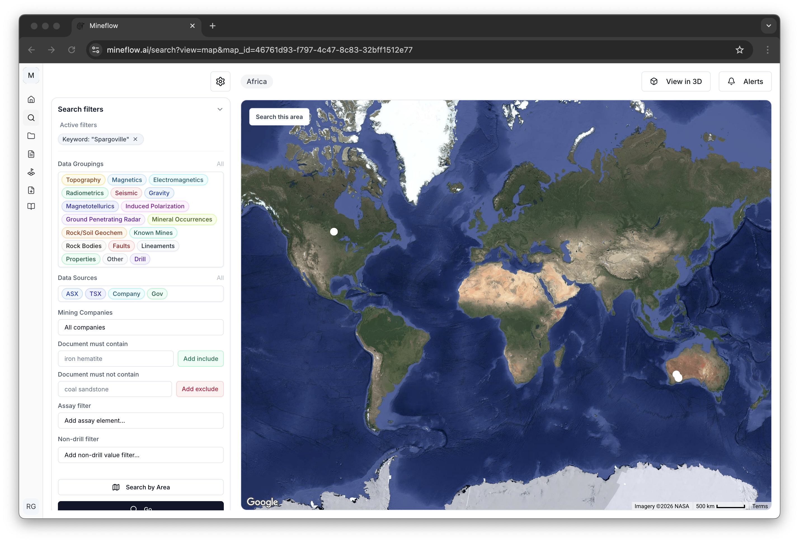Screen dimensions: 799x542
Task: Switch to the Mineflow browser tab
Action: coord(104,25)
